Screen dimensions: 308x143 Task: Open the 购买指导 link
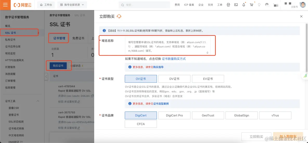(158, 67)
